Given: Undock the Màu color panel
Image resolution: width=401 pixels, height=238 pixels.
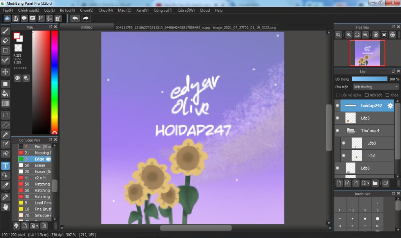Looking at the screenshot, I should tap(51, 27).
